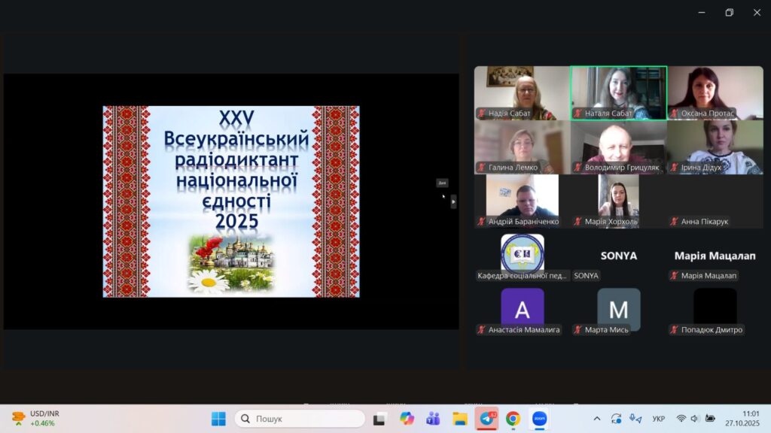The image size is (771, 433).
Task: Switch to Telegram in the taskbar
Action: [486, 419]
